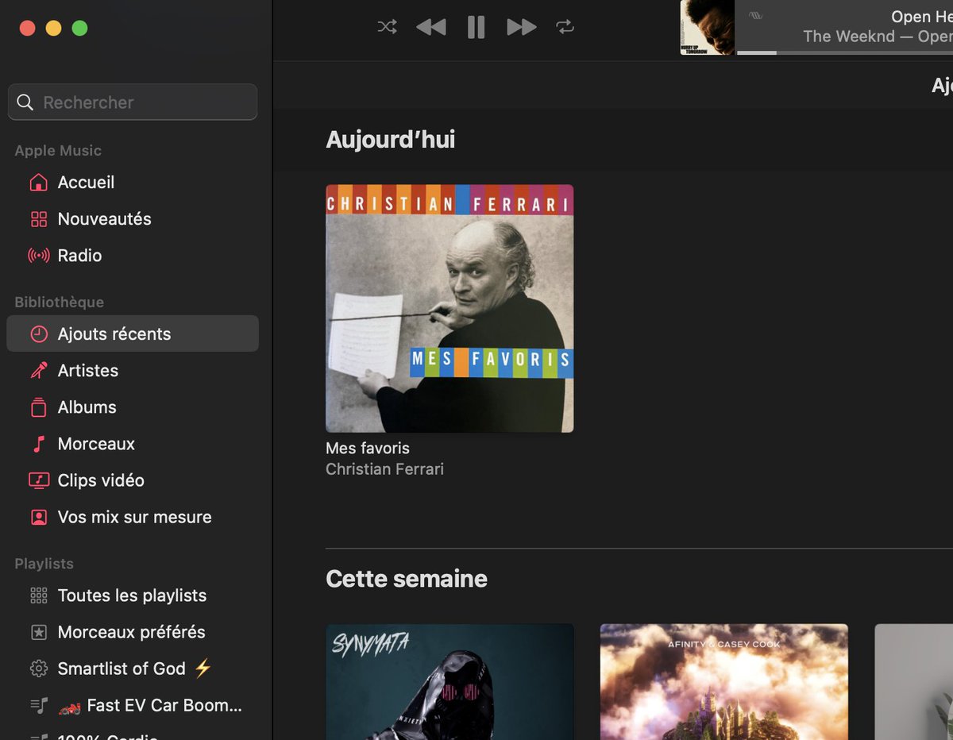Image resolution: width=953 pixels, height=740 pixels.
Task: Select Artistes in the Bibliothèque section
Action: point(87,370)
